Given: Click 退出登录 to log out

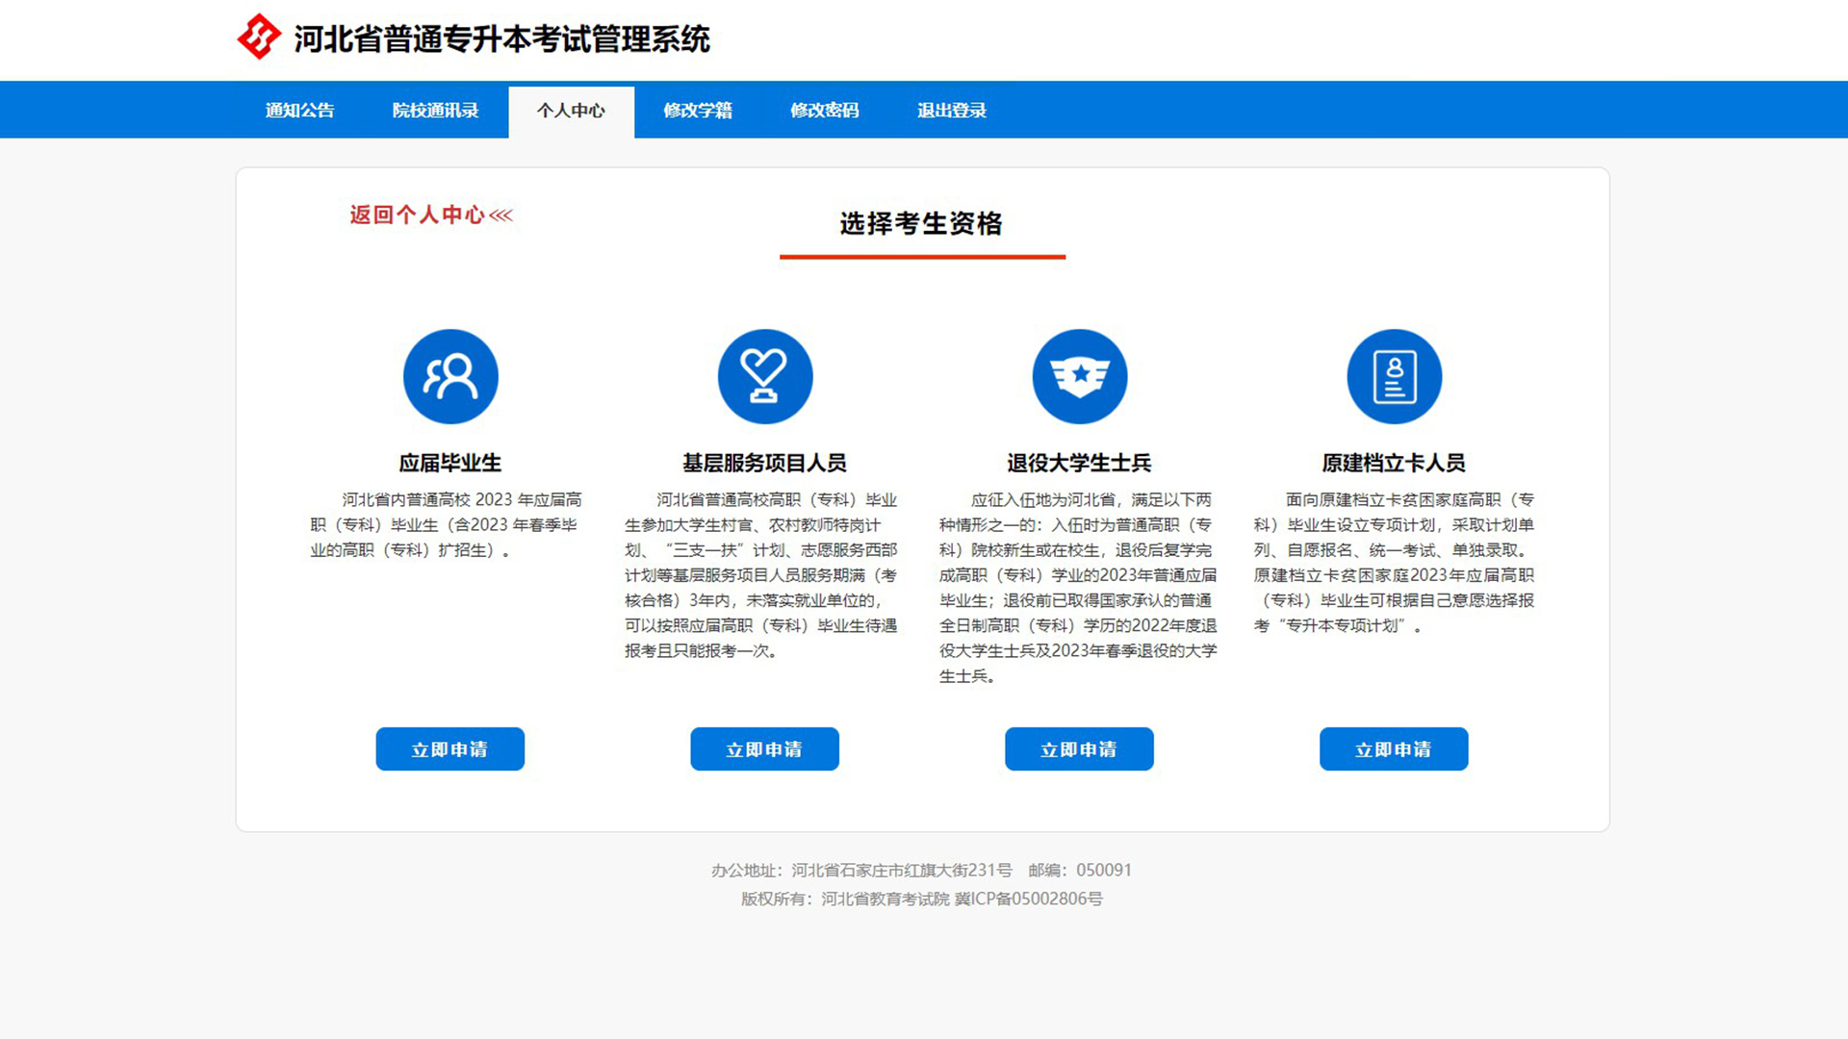Looking at the screenshot, I should 951,111.
